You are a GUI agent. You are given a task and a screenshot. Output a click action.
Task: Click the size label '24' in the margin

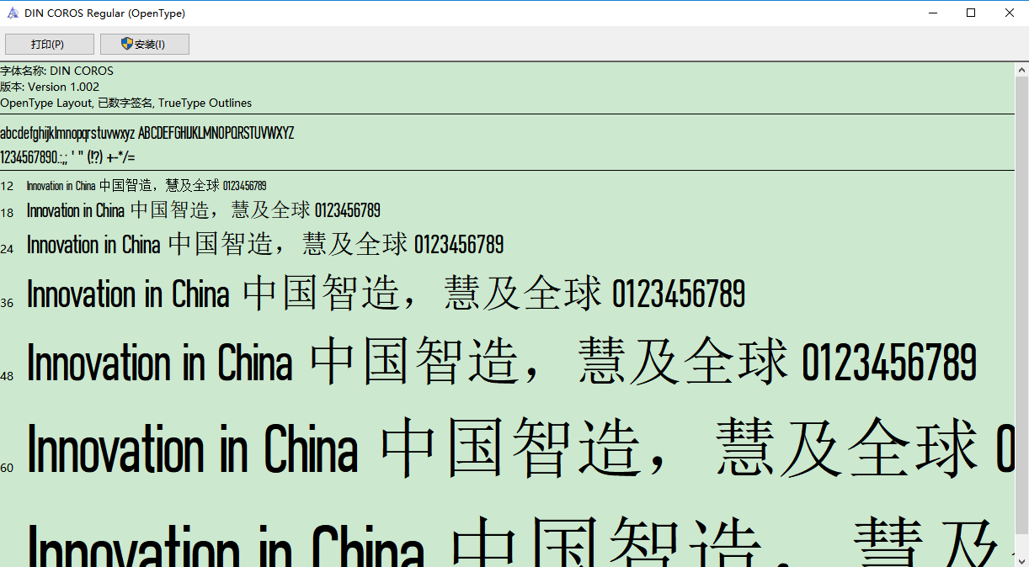tap(8, 246)
